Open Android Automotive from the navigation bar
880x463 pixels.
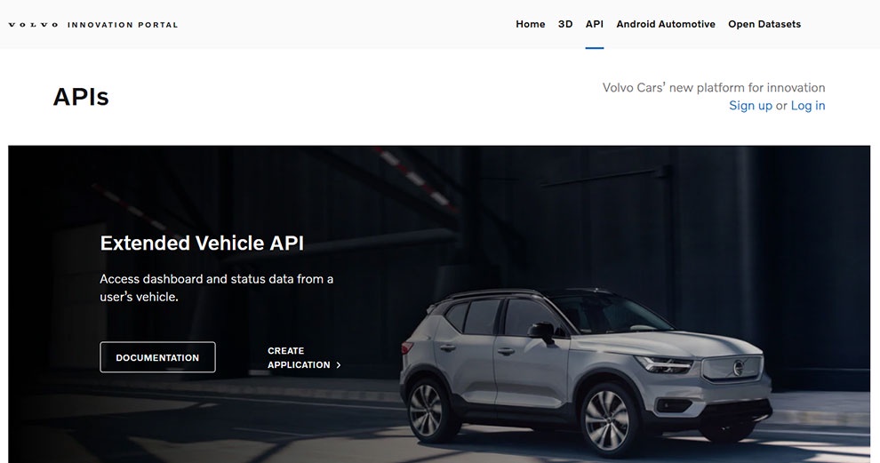pos(666,24)
